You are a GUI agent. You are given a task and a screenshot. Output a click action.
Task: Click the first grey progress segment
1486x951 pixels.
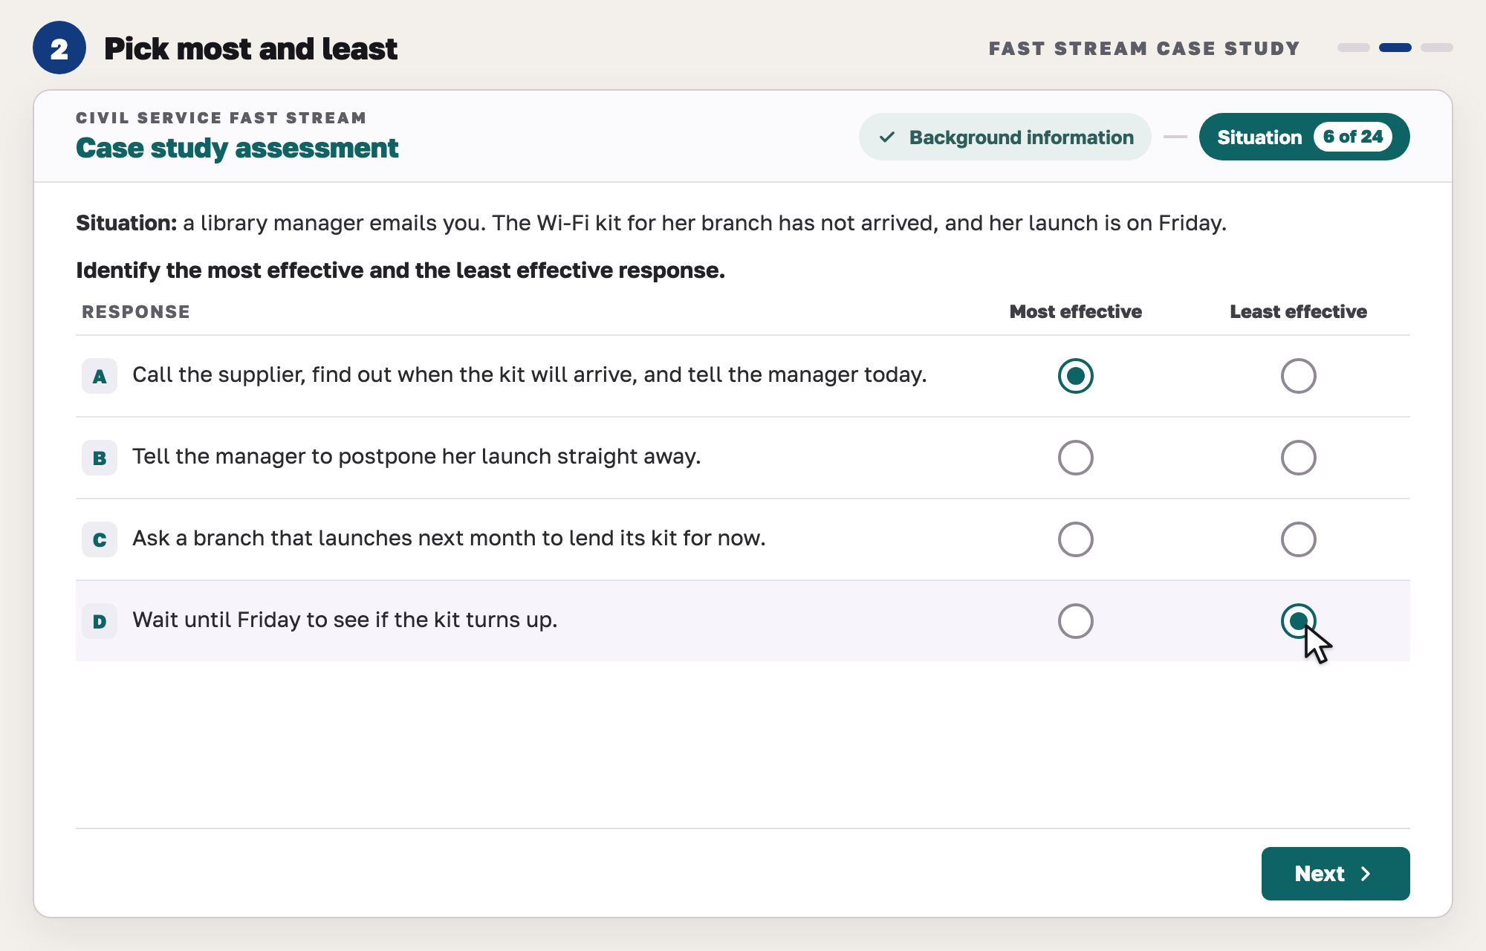tap(1353, 48)
